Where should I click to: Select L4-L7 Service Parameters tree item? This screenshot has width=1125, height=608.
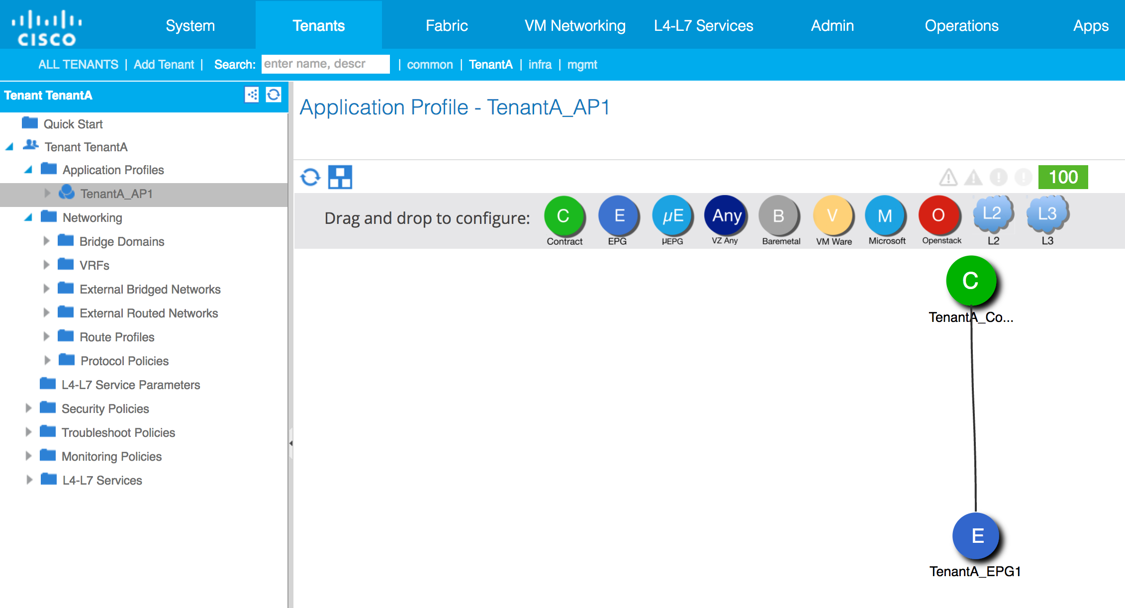131,385
